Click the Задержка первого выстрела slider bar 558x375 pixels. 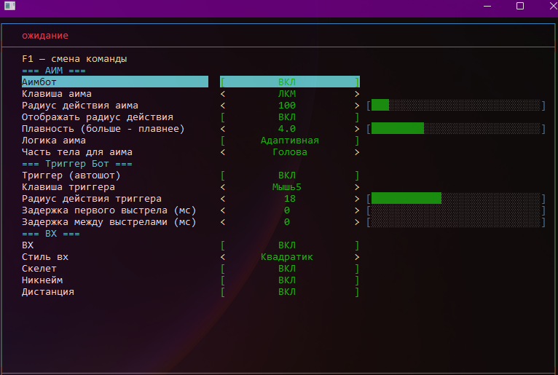pyautogui.click(x=456, y=210)
